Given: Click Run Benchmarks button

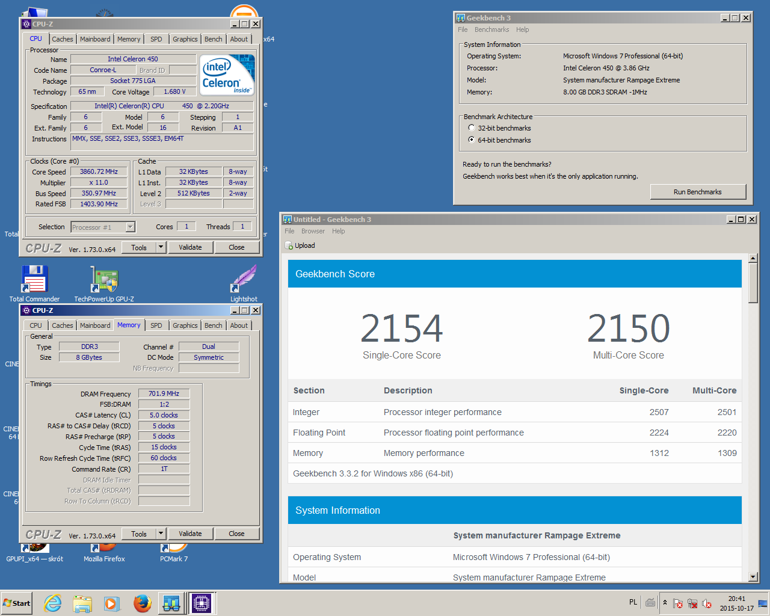Looking at the screenshot, I should tap(698, 192).
